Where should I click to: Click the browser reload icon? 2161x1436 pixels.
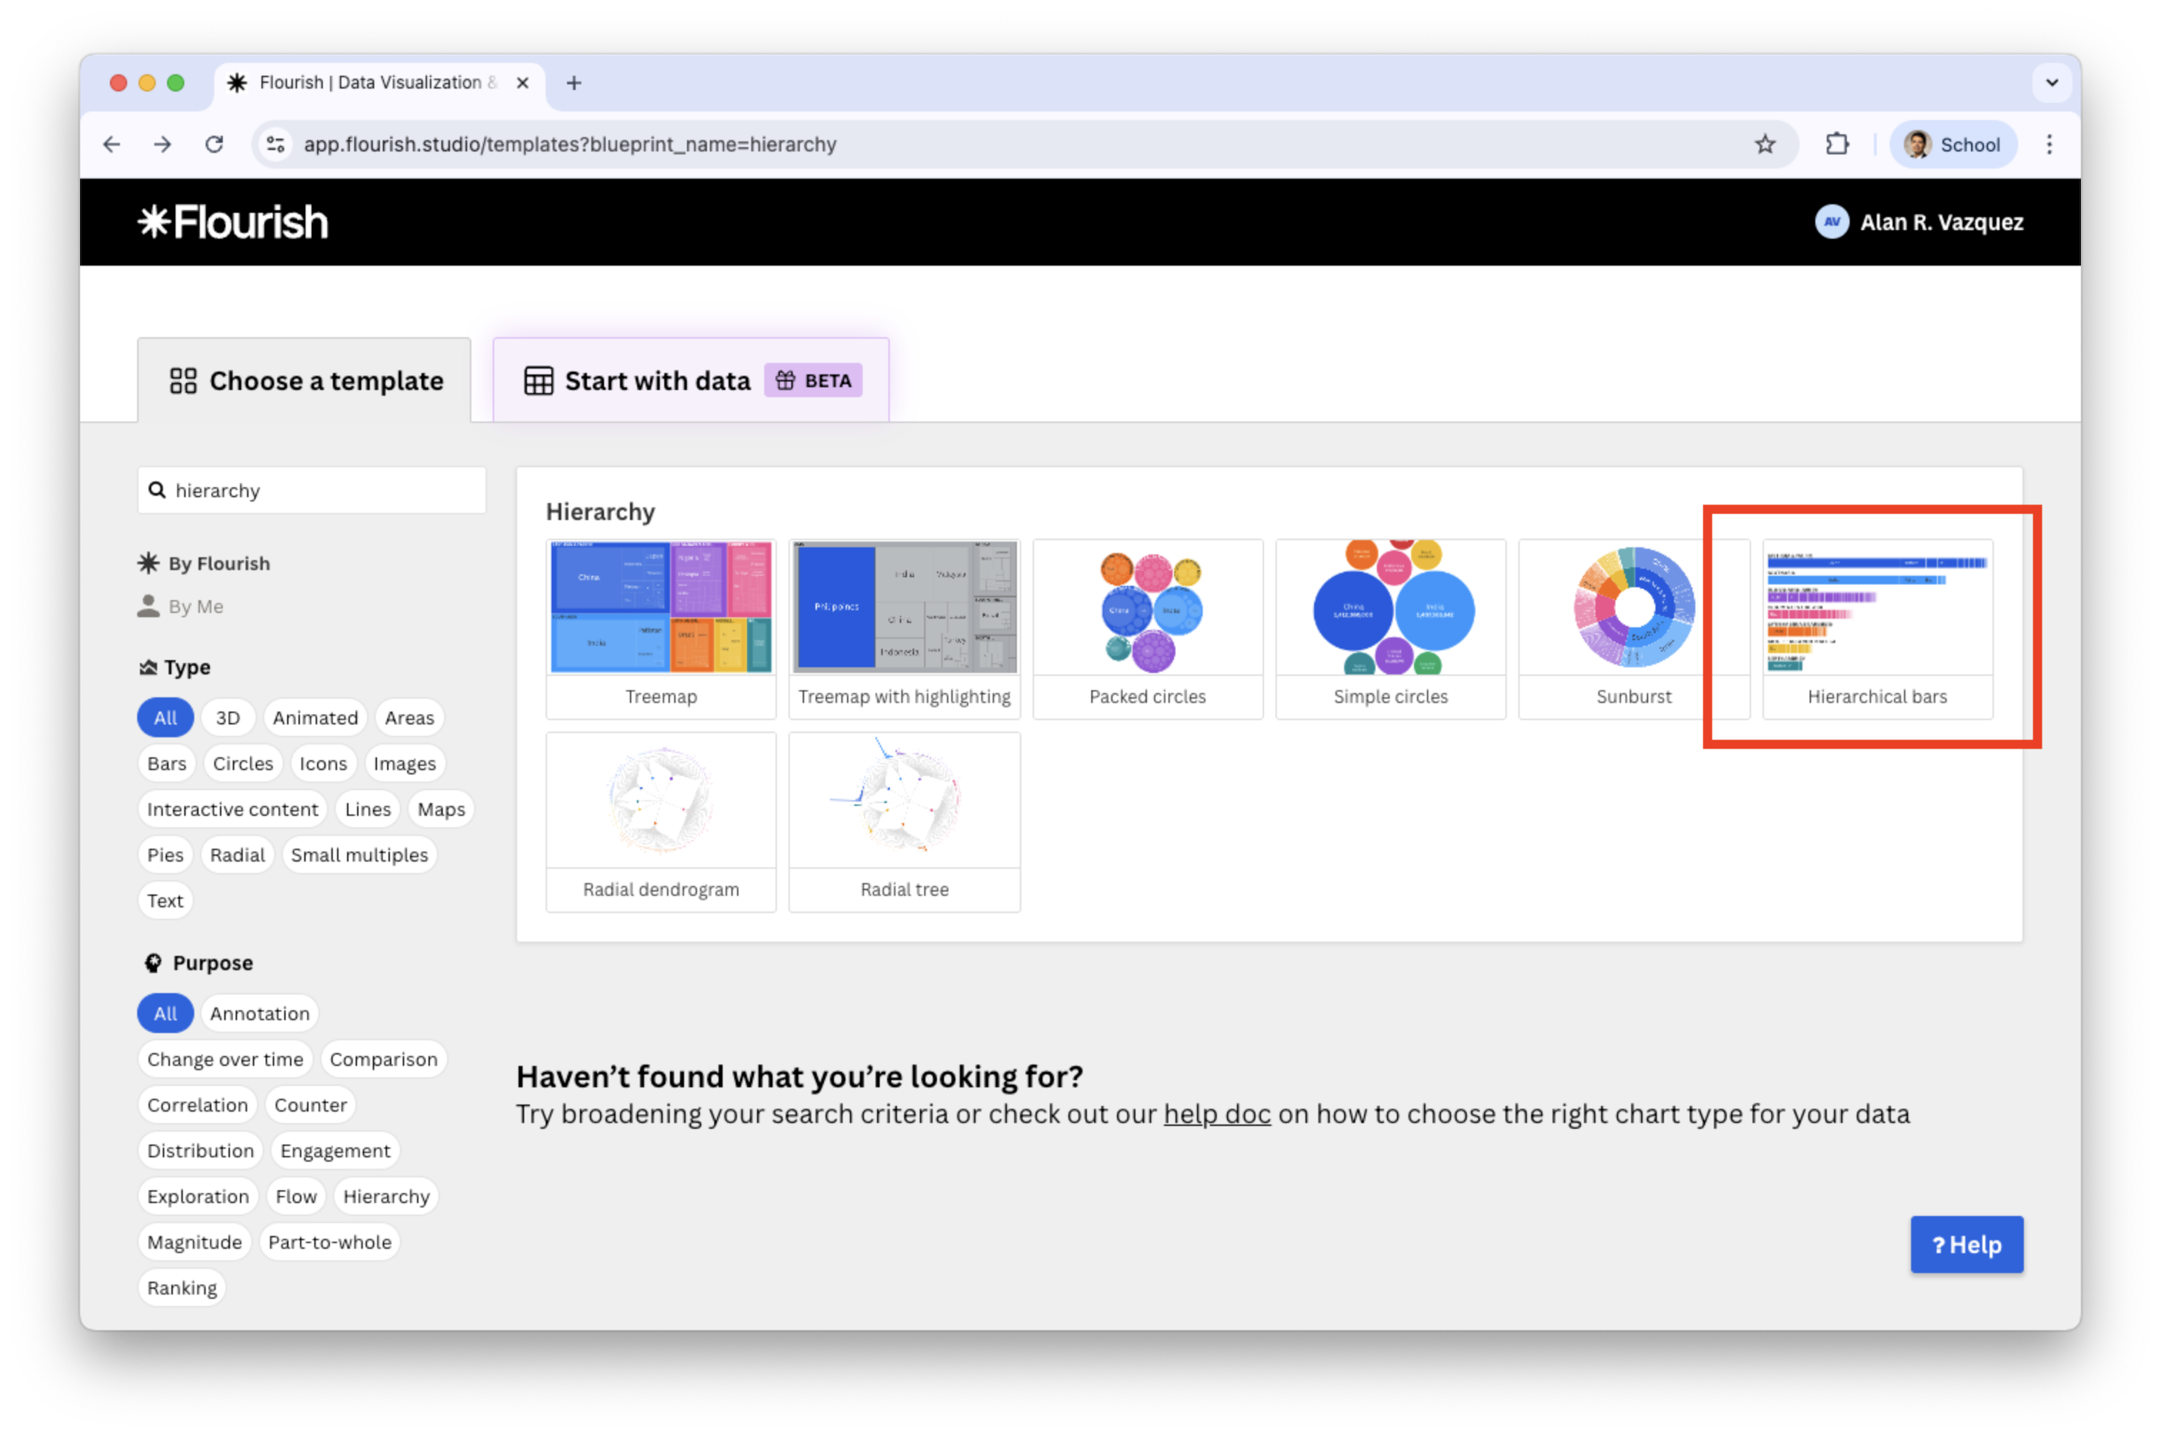[214, 145]
